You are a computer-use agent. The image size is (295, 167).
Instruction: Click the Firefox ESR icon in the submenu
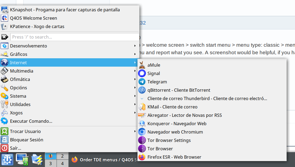point(142,157)
